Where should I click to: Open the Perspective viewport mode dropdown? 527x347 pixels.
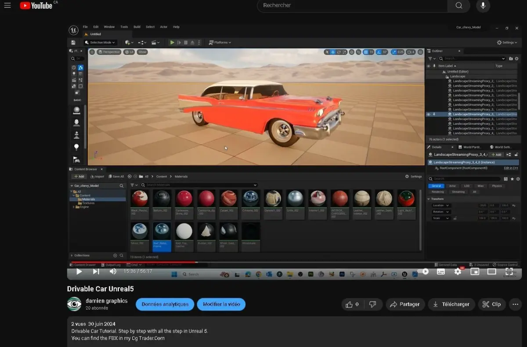coord(109,52)
